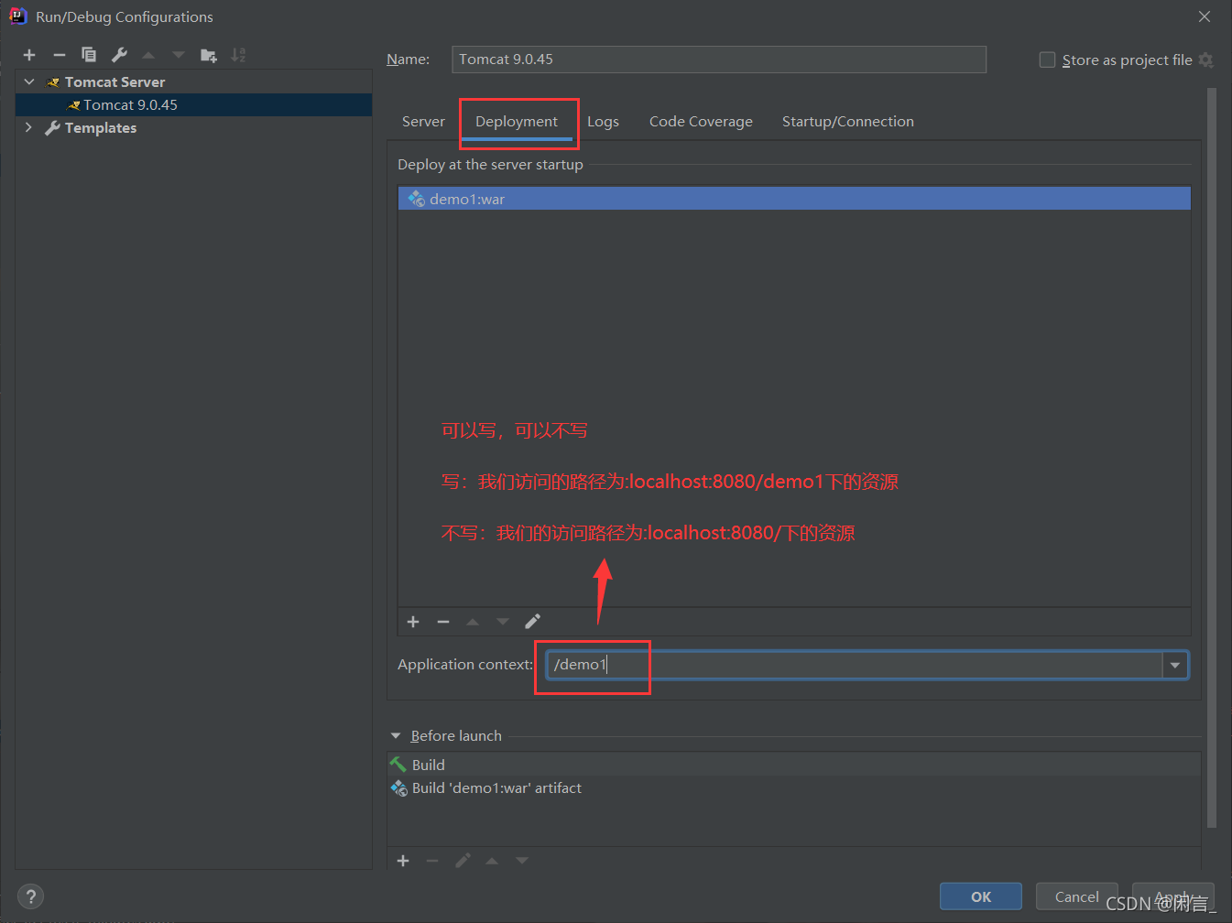Add artifact to deploy list with plus

click(413, 622)
